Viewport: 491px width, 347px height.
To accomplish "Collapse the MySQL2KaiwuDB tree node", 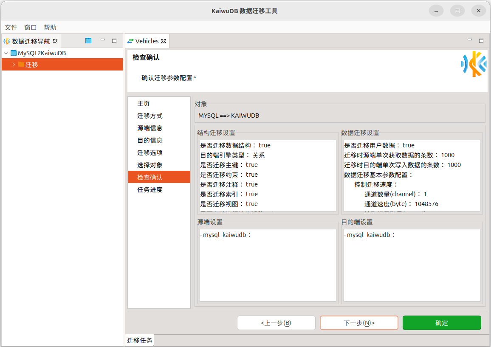I will pos(6,54).
